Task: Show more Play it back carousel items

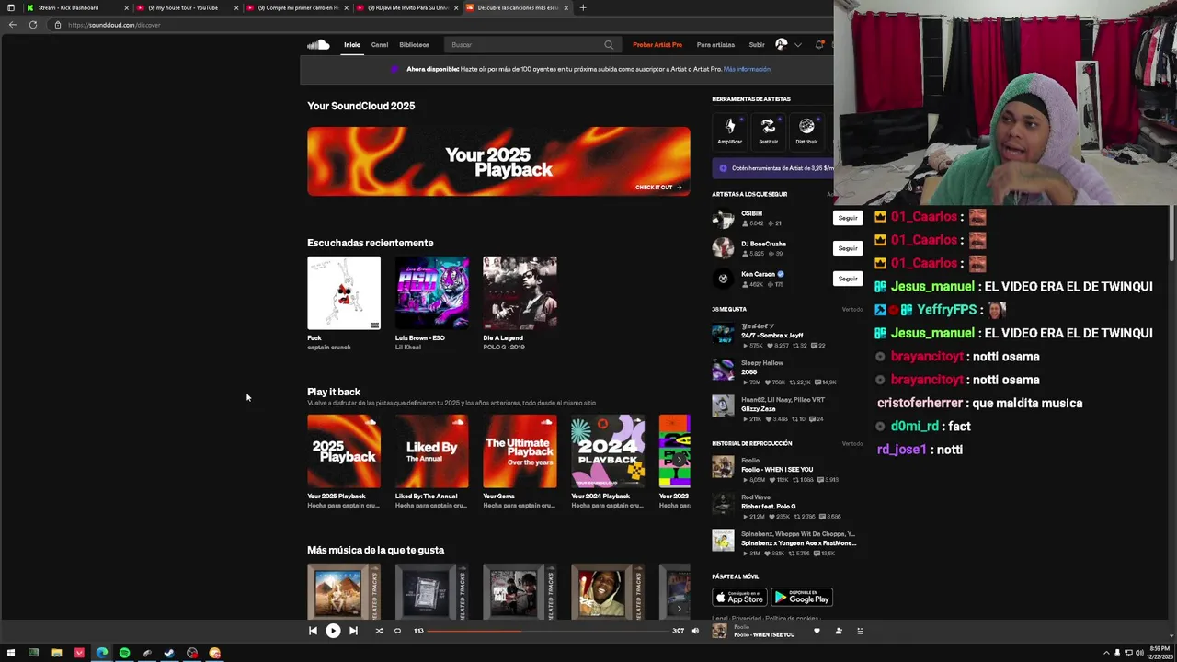Action: [680, 459]
